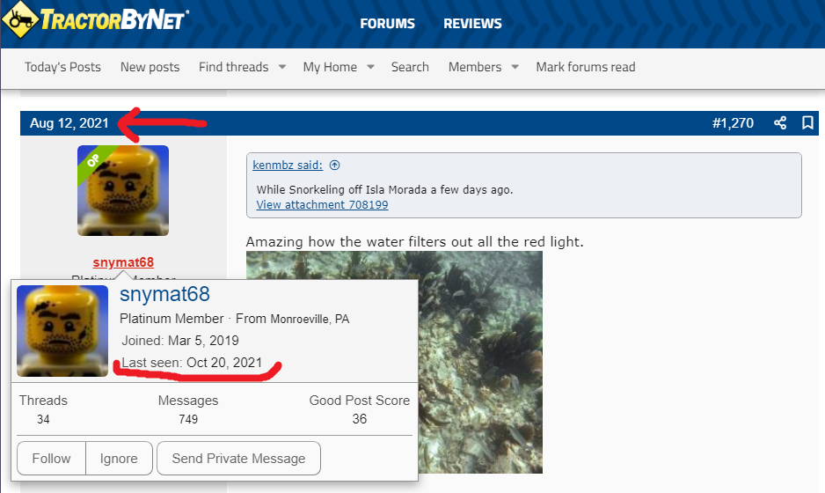Click Mark forums read
This screenshot has height=493, width=825.
point(586,67)
